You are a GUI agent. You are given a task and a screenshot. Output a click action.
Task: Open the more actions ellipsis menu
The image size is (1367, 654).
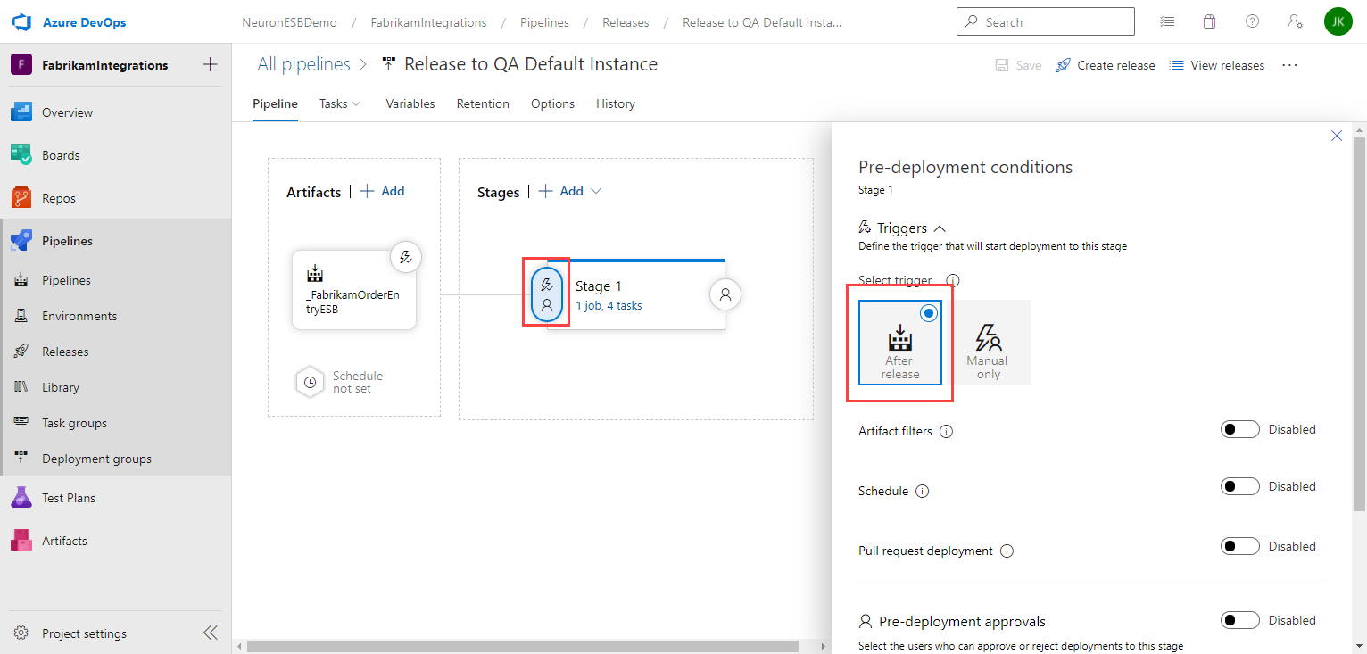[x=1289, y=65]
